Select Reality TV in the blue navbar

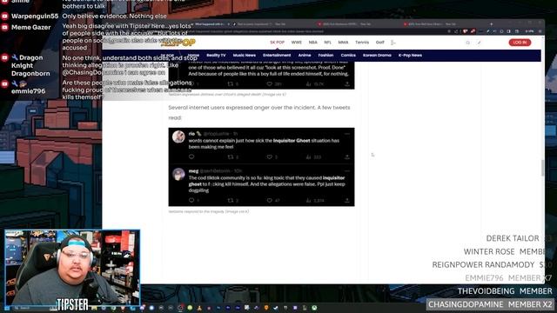coord(216,56)
